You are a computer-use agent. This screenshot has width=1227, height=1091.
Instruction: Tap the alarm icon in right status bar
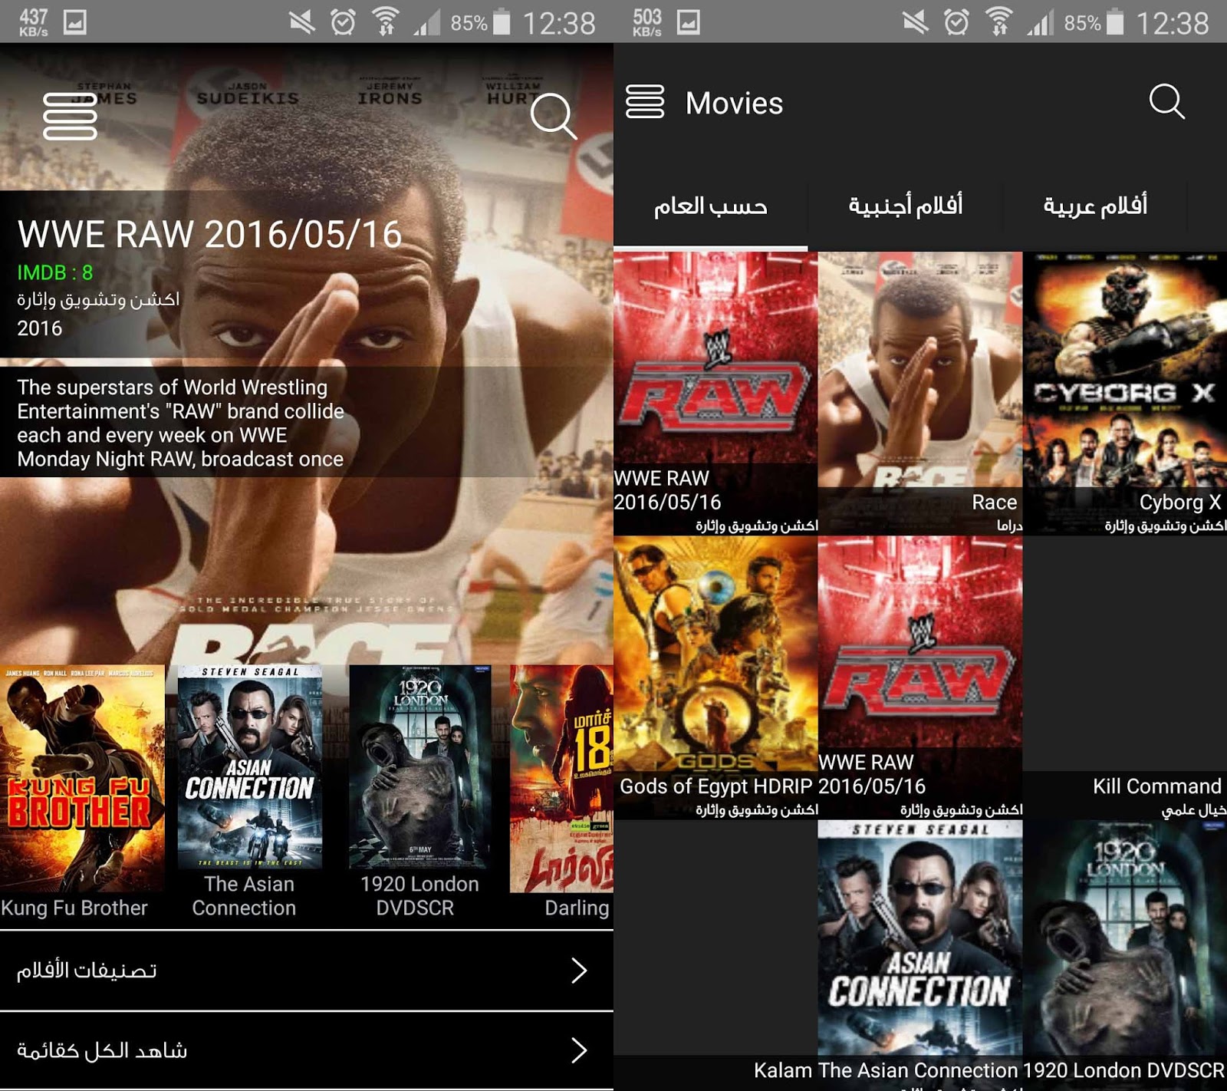[x=956, y=22]
